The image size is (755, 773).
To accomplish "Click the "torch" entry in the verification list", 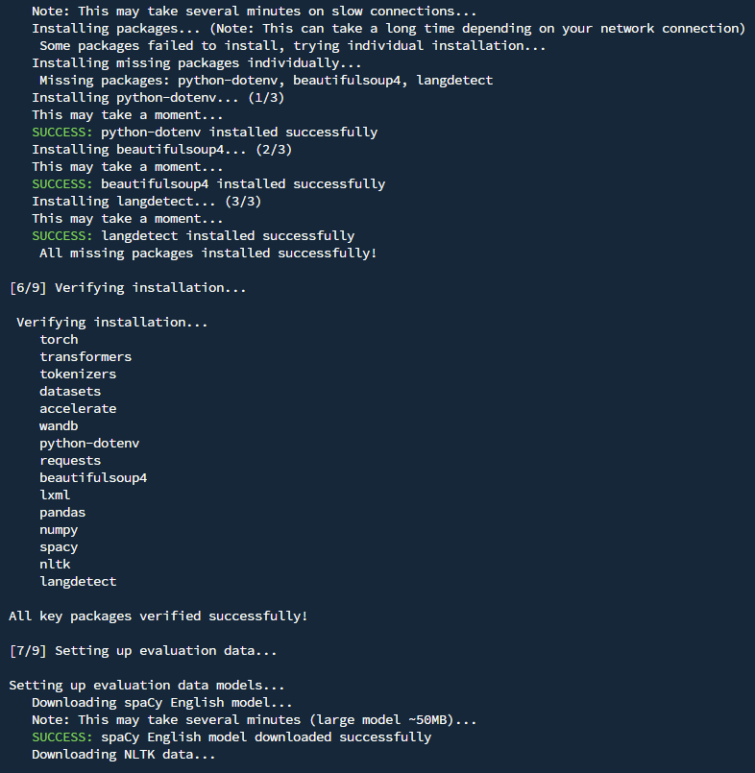I will [x=59, y=340].
